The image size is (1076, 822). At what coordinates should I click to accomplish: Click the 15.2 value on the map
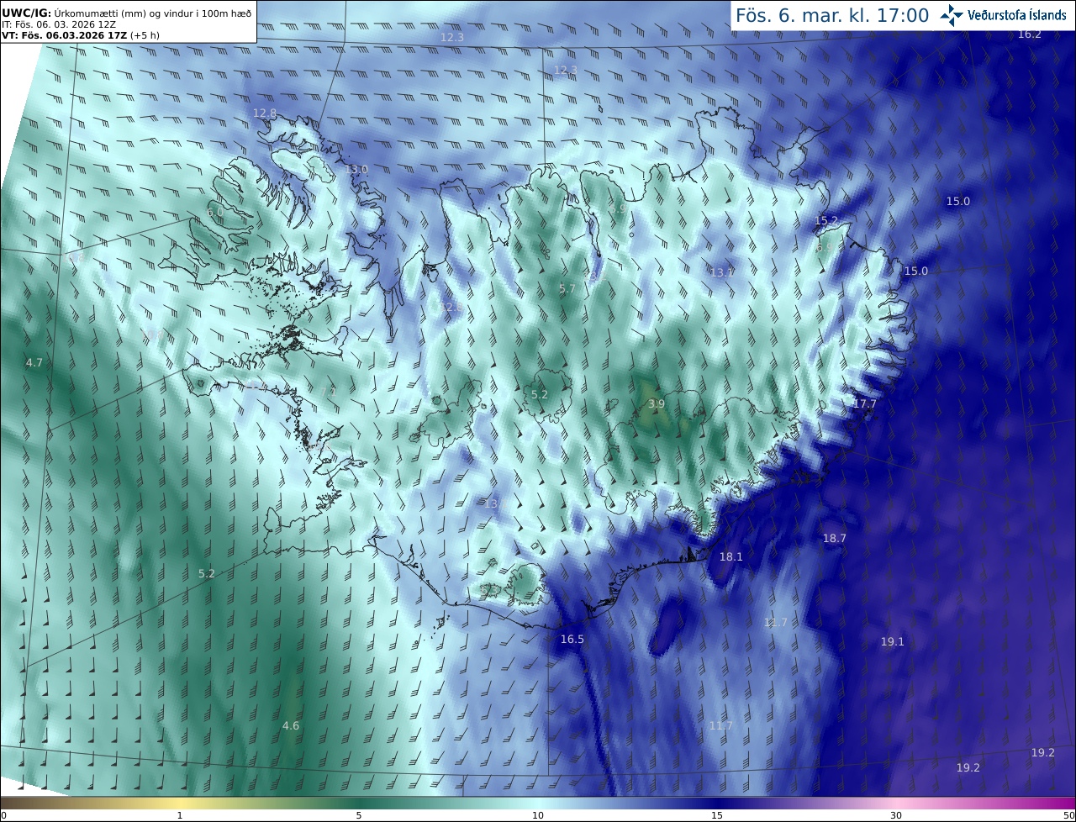[x=826, y=220]
